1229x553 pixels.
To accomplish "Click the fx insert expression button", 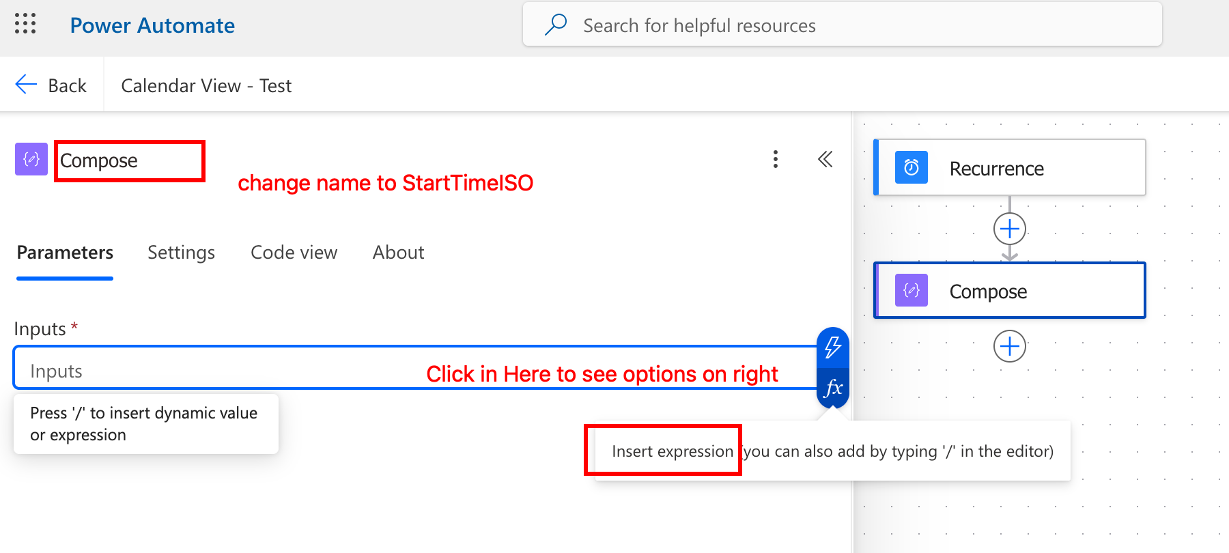I will point(833,388).
